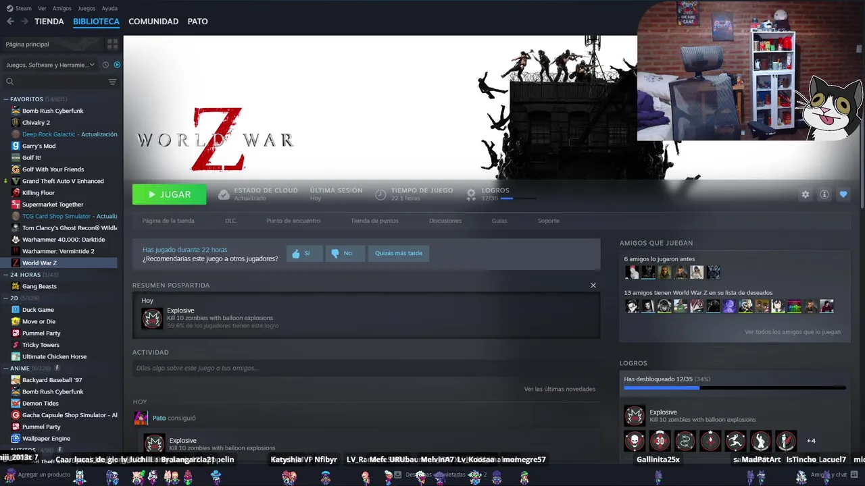Go forward with the right navigation arrow
Image resolution: width=865 pixels, height=486 pixels.
point(24,22)
